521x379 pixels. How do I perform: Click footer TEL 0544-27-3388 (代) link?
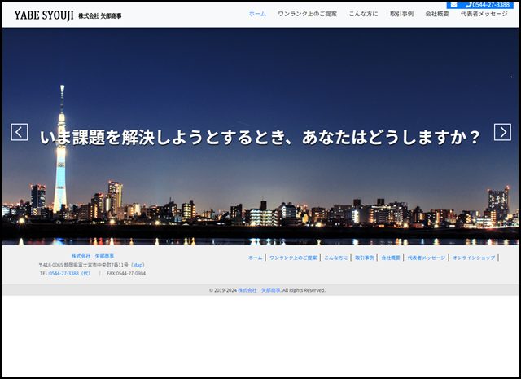(x=69, y=274)
